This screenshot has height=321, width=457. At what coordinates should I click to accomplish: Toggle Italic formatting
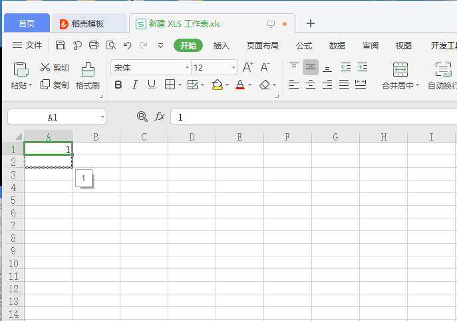135,85
